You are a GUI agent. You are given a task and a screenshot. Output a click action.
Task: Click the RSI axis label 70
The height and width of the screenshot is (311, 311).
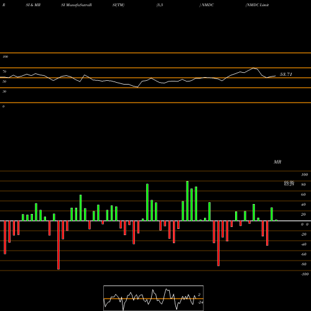pos(4,72)
